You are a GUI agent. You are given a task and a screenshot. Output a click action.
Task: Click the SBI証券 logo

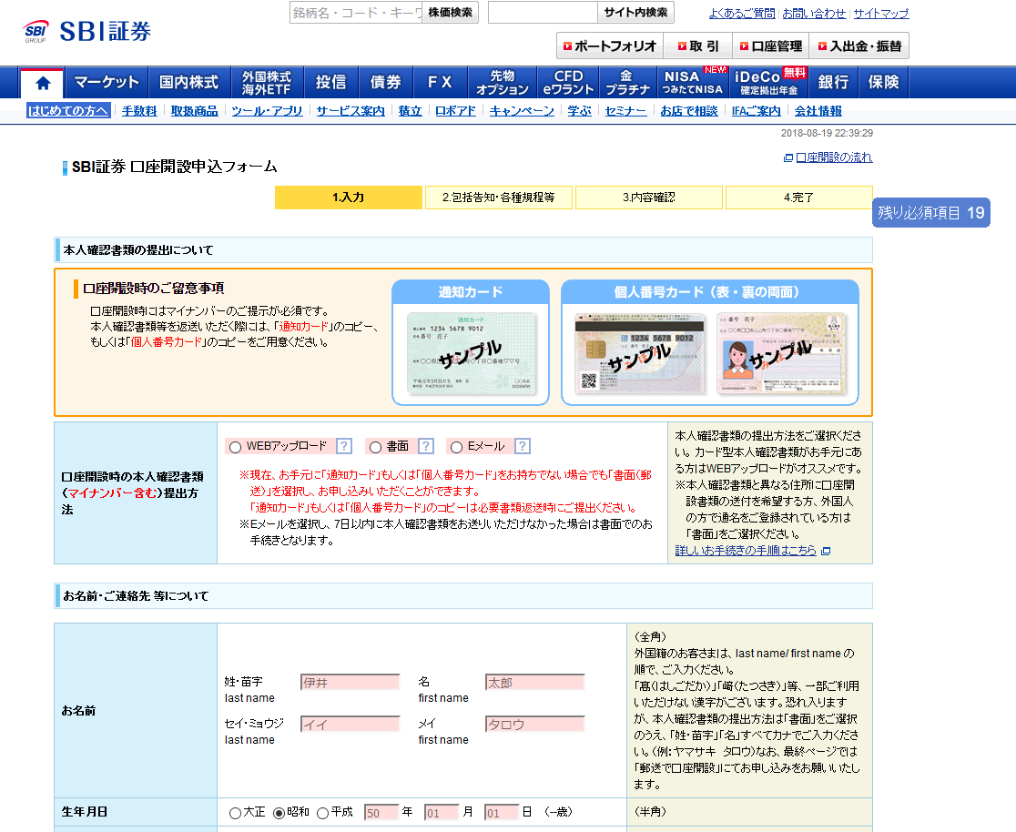86,30
